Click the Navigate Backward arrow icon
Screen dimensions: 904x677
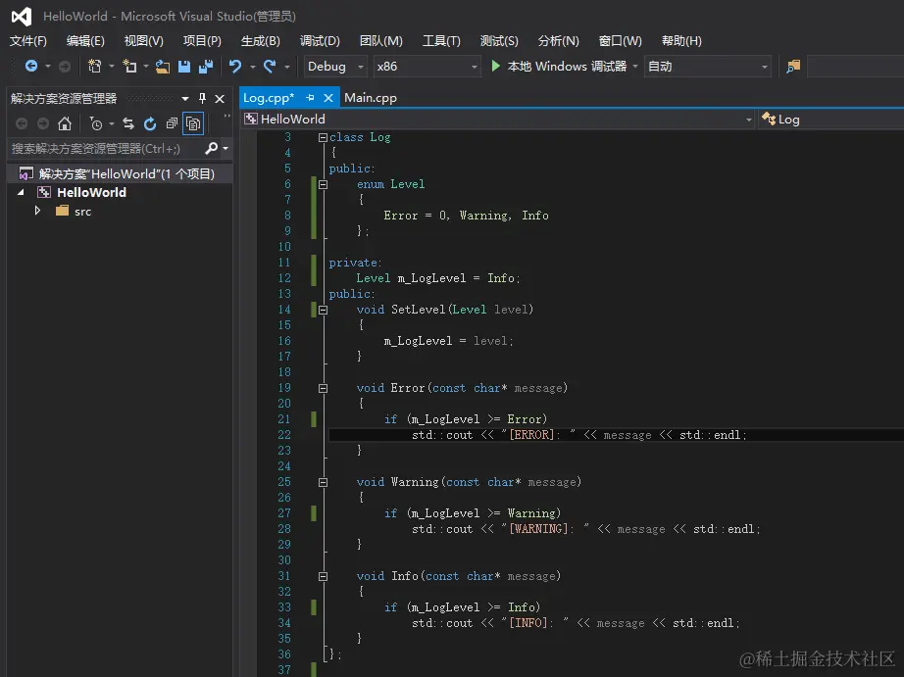tap(31, 67)
